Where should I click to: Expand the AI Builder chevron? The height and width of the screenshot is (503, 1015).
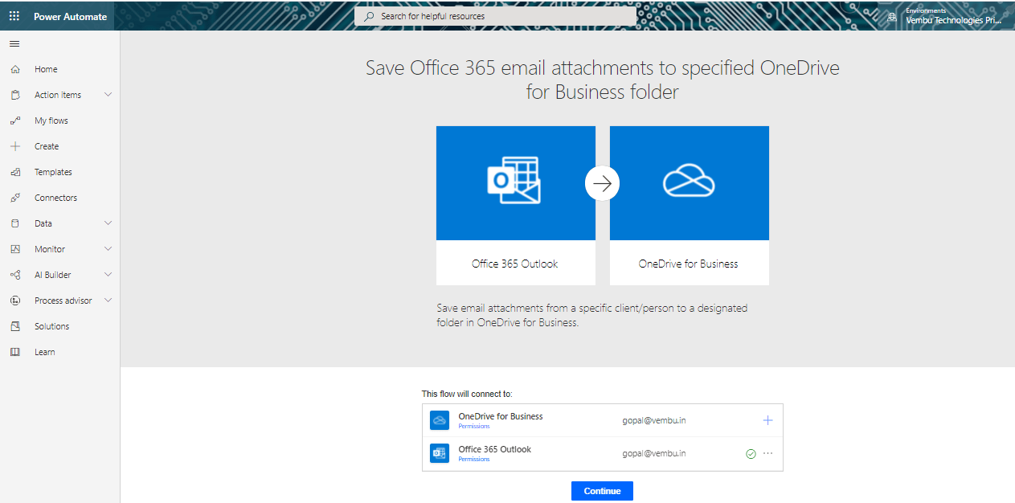108,275
